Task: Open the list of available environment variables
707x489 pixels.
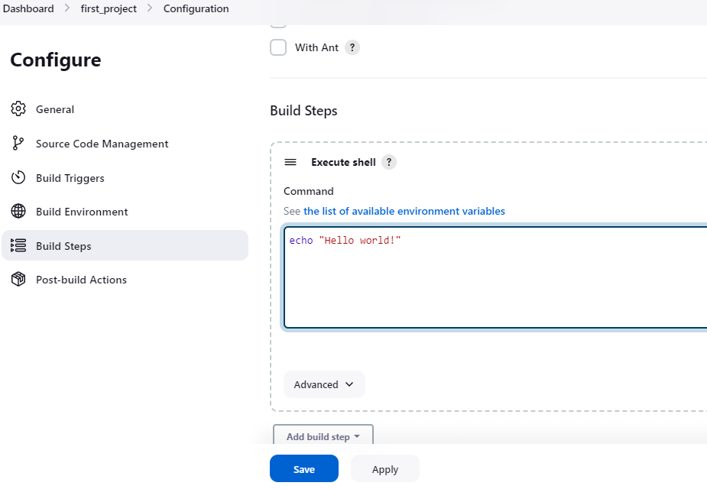Action: [x=404, y=211]
